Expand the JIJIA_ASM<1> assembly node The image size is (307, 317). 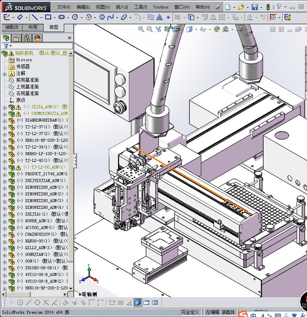[4, 107]
